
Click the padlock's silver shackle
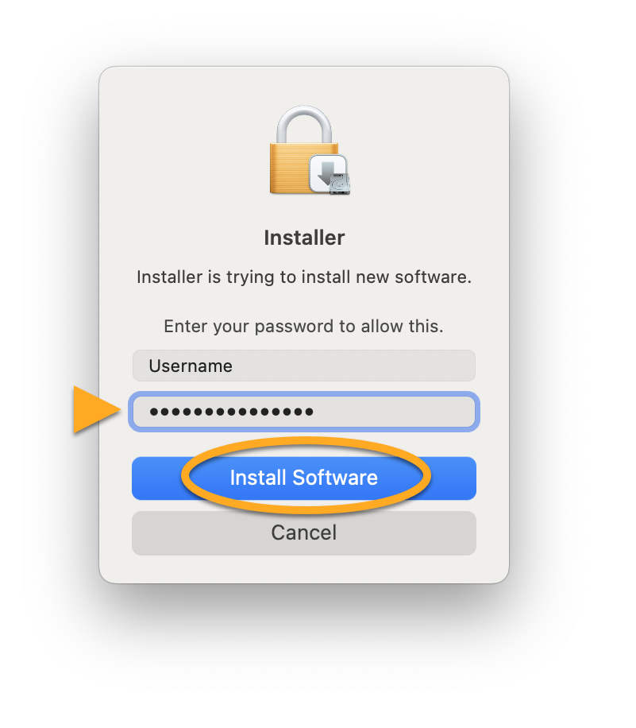(304, 123)
